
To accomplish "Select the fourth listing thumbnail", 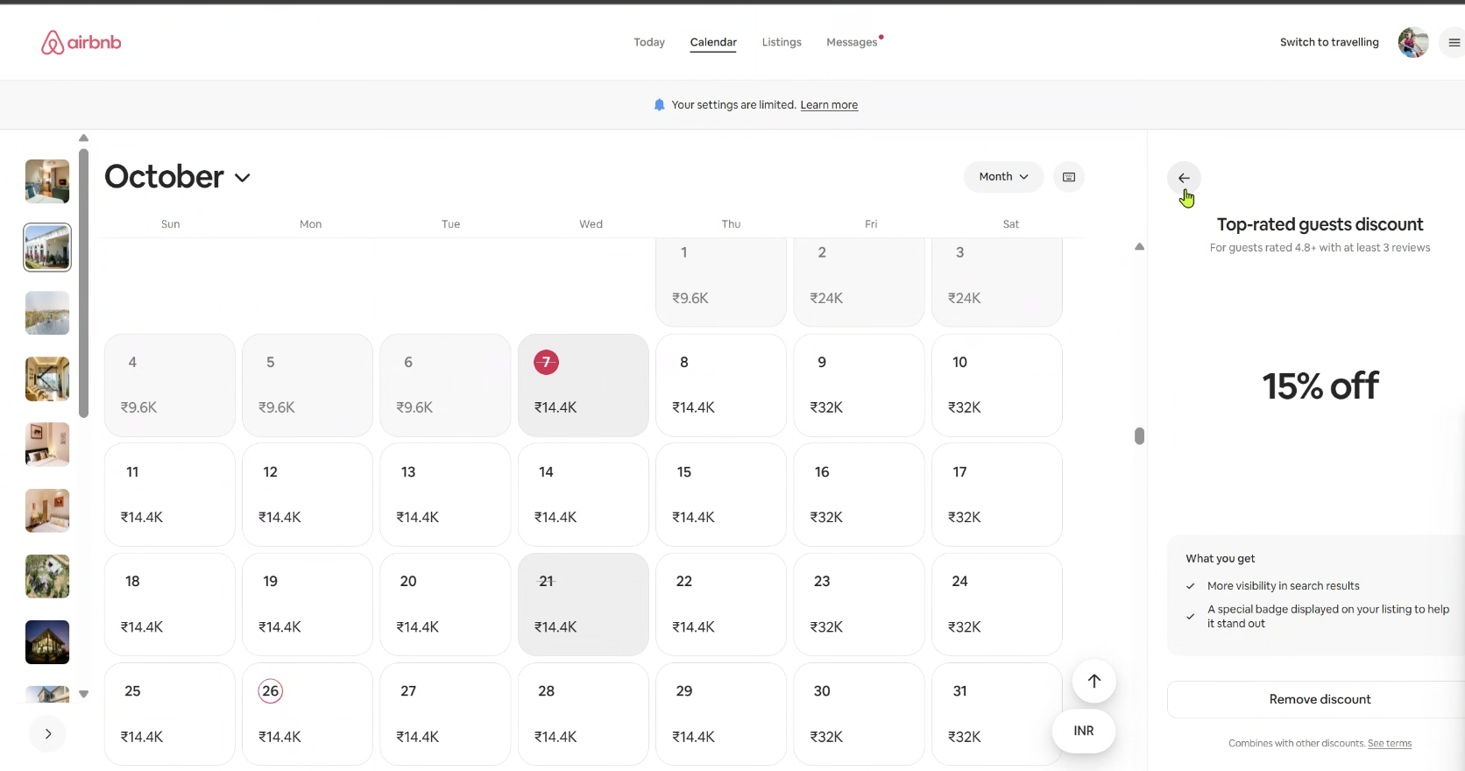I will coord(47,378).
